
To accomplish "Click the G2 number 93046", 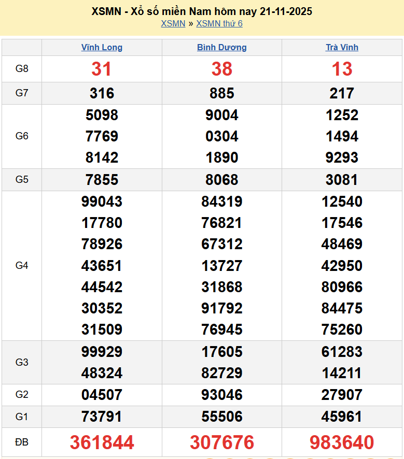I will tap(222, 395).
